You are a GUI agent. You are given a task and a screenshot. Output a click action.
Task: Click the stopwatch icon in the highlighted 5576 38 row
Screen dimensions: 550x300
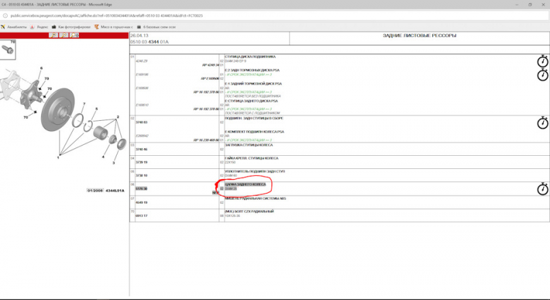[x=542, y=188]
